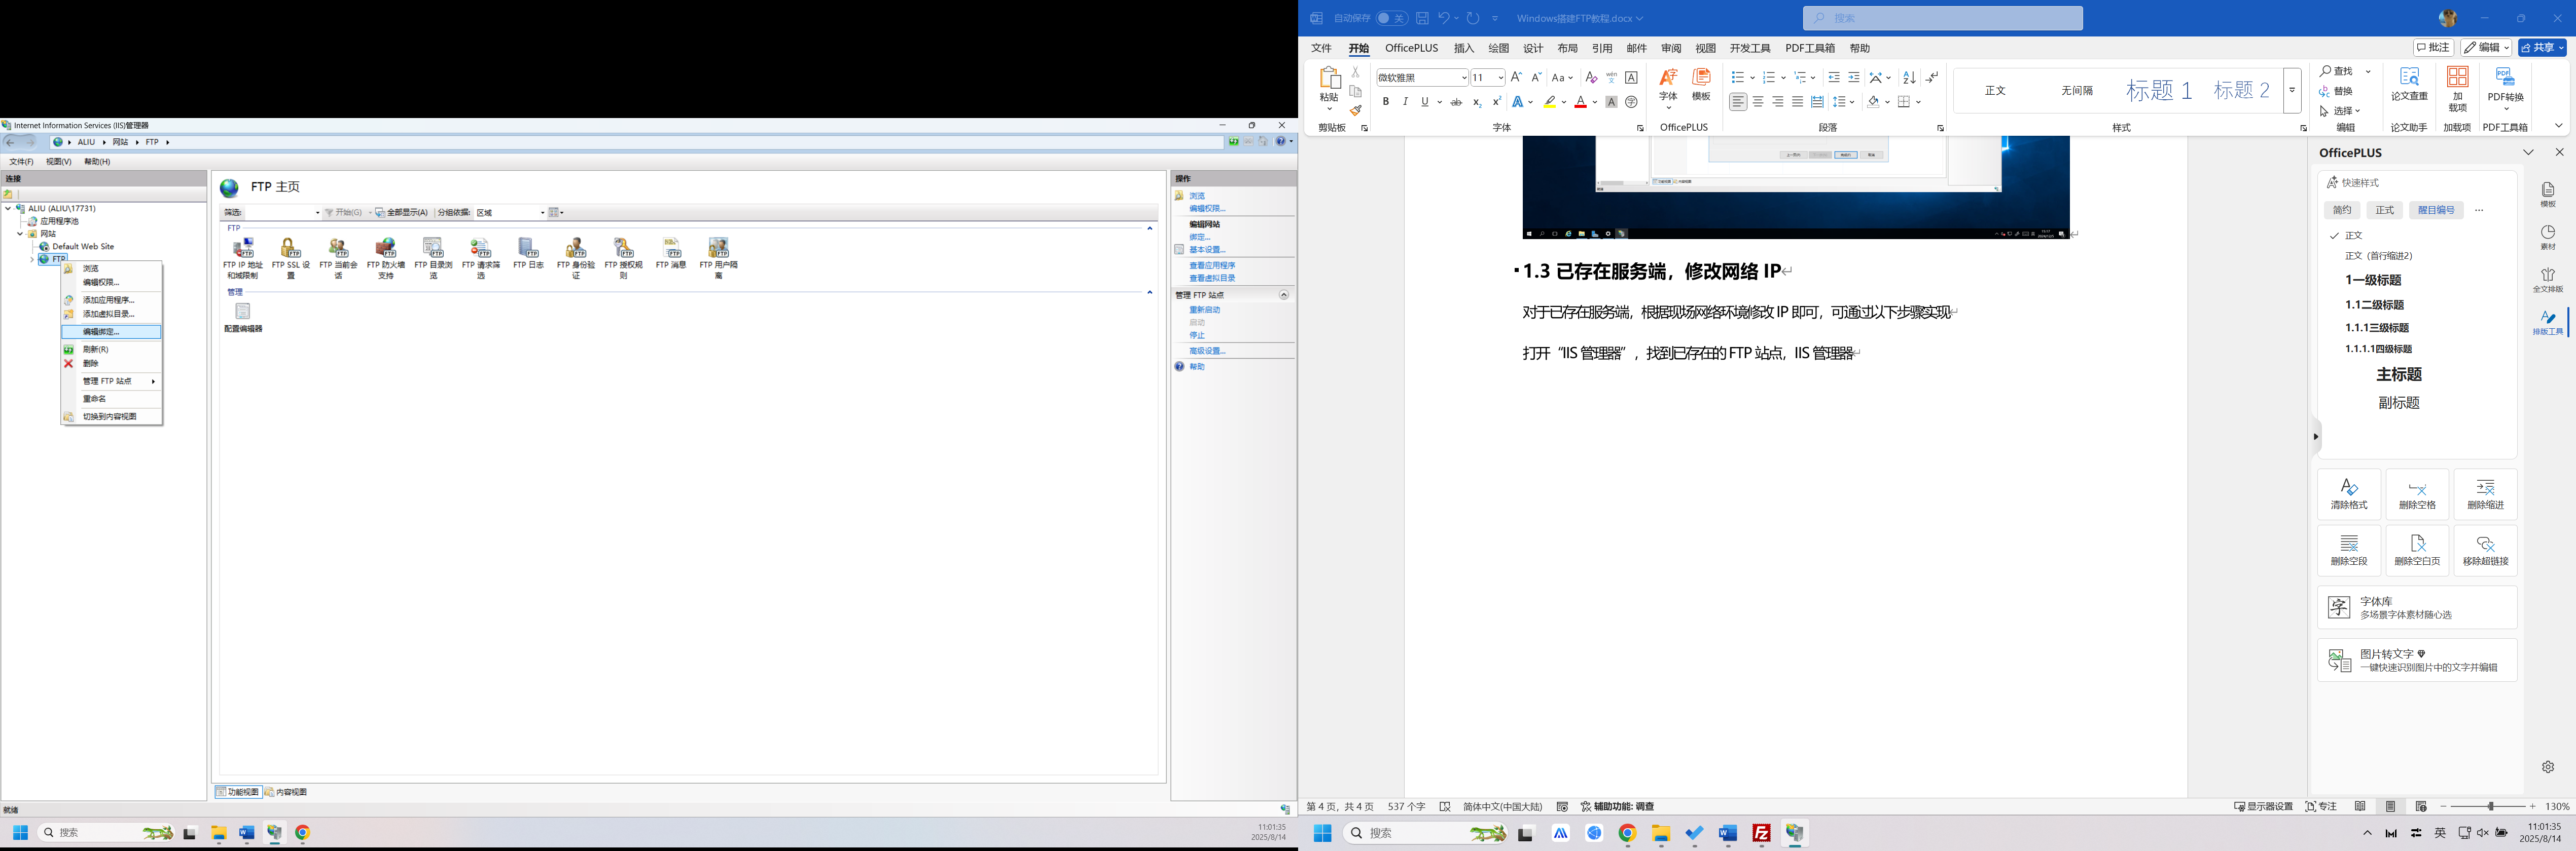Toggle Bold formatting in Word

pyautogui.click(x=1385, y=102)
